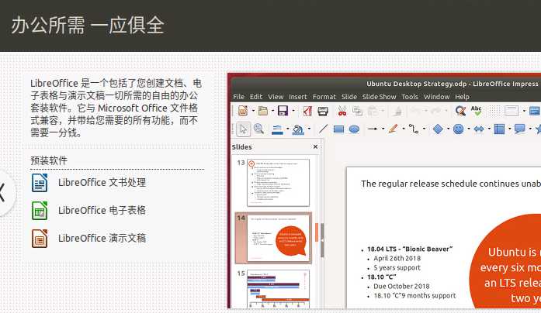The height and width of the screenshot is (313, 541).
Task: Expand the Basic Shapes diamond dropdown arrow
Action: tap(448, 129)
